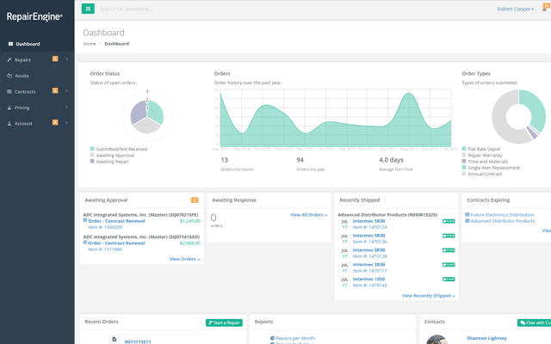
Task: Open Item #: 1511960 link
Action: (105, 249)
